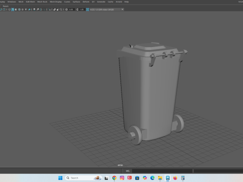Click the exposure reset icon

[66, 10]
